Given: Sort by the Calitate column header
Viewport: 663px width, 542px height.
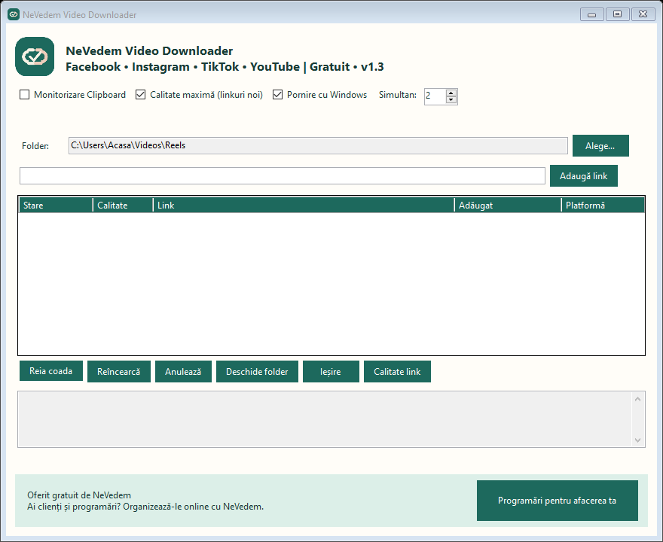Looking at the screenshot, I should 123,206.
